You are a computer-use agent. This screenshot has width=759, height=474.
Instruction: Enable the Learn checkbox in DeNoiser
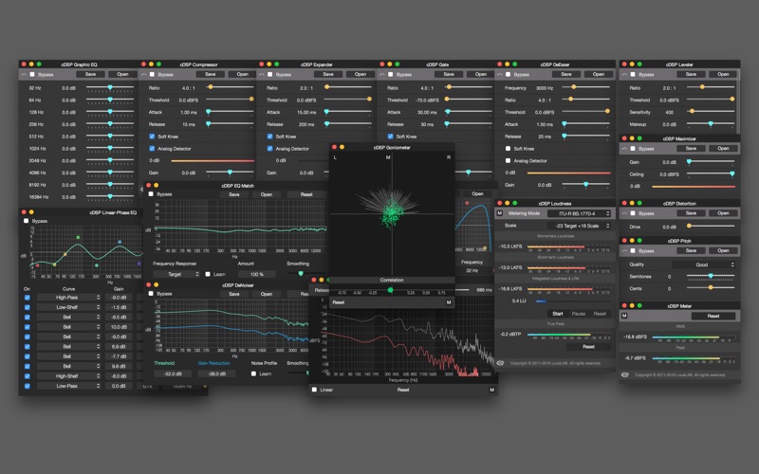click(253, 374)
